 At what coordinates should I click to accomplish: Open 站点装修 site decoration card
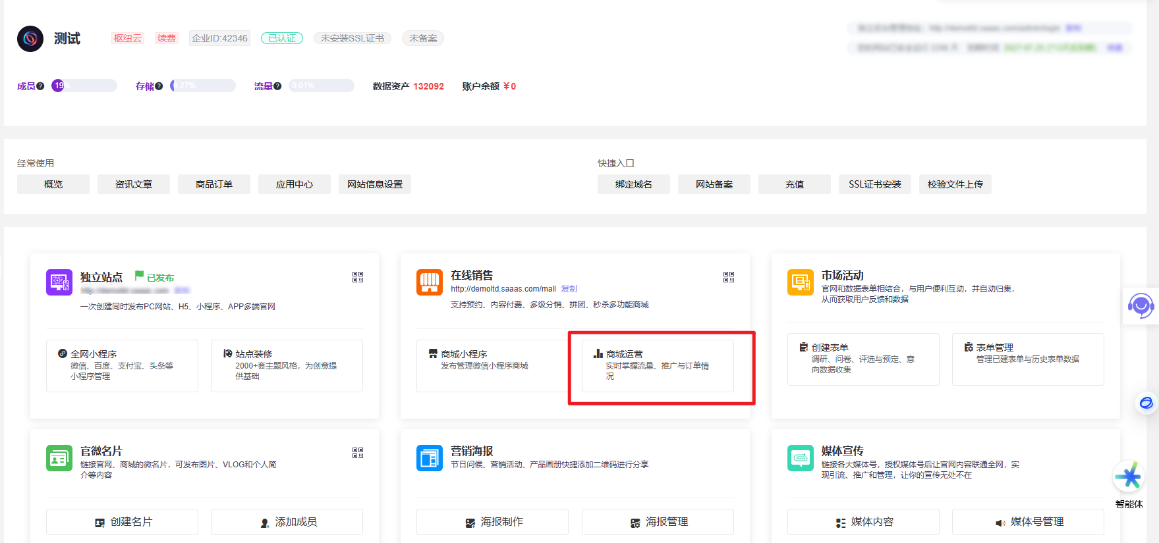[287, 366]
